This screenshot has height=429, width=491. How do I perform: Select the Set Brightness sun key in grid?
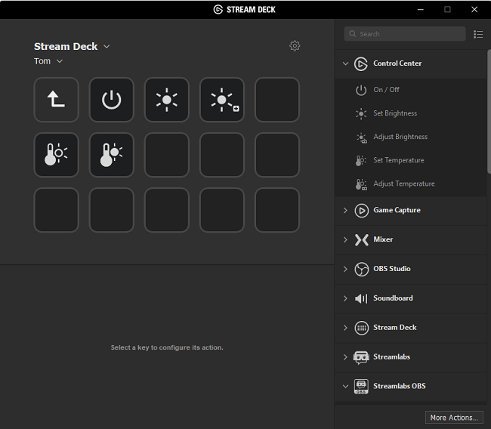point(167,100)
